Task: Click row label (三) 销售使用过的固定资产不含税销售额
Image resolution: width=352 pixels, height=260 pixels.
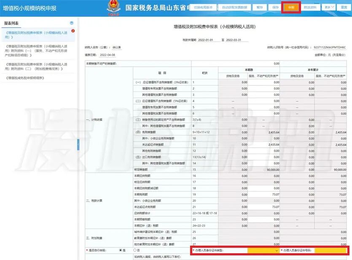Action: point(160,120)
